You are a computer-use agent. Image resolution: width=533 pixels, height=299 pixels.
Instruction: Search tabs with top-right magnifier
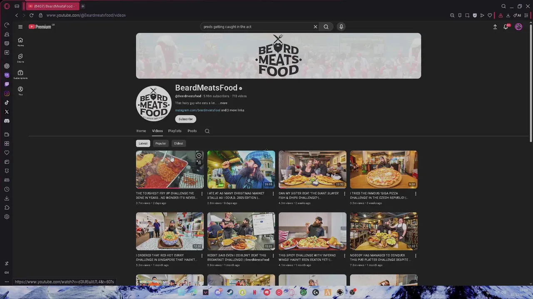(503, 6)
